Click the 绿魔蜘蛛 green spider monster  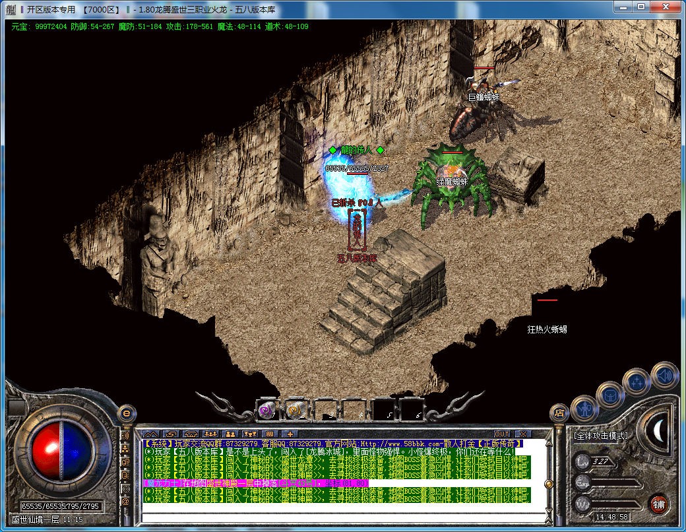point(452,186)
